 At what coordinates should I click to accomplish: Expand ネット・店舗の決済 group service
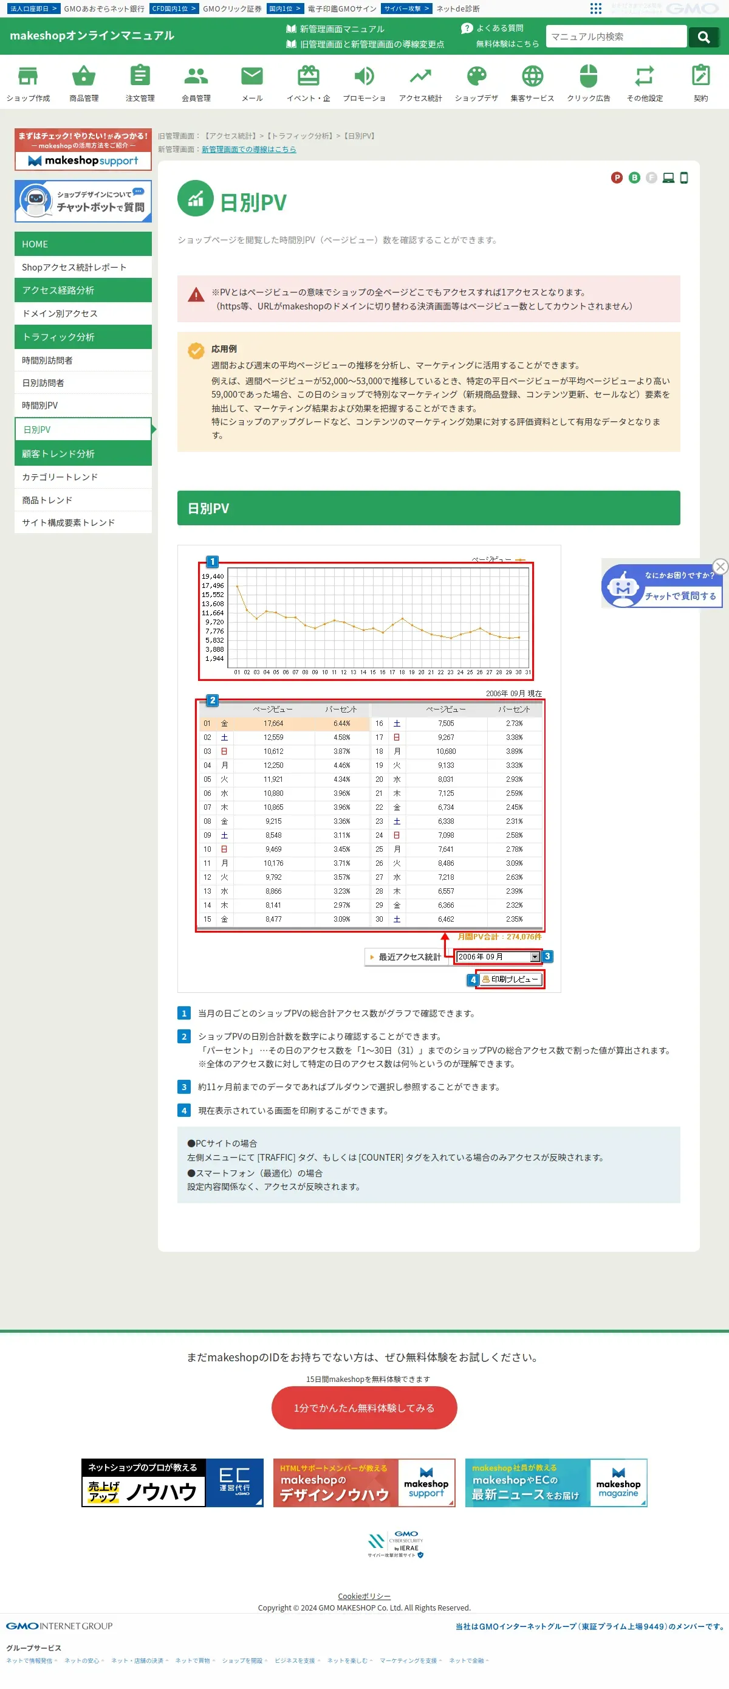(x=140, y=1661)
